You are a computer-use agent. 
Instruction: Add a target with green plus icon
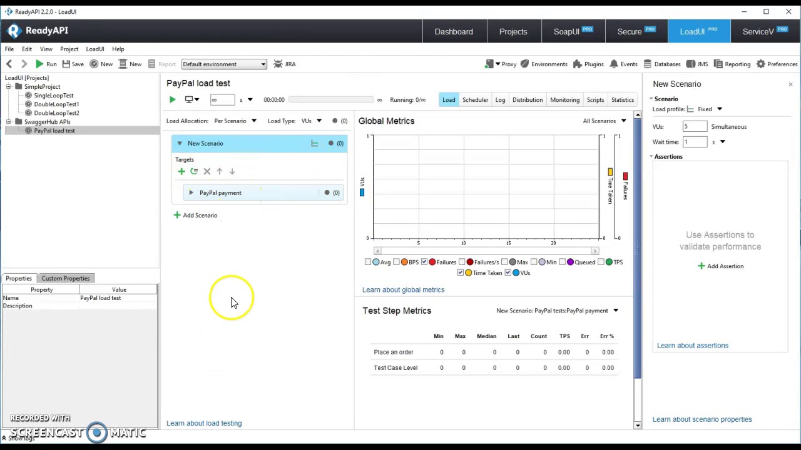(x=181, y=171)
